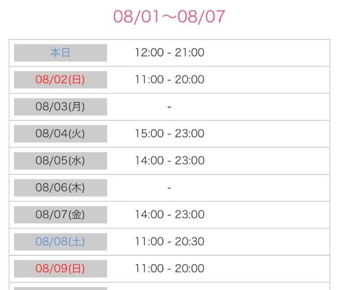
Task: Click the 11:00 - 20:00 slot for 08/09
Action: (169, 268)
